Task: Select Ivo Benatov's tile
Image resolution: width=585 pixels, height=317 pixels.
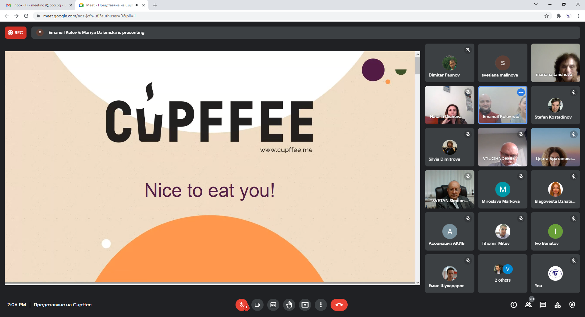Action: (x=555, y=231)
